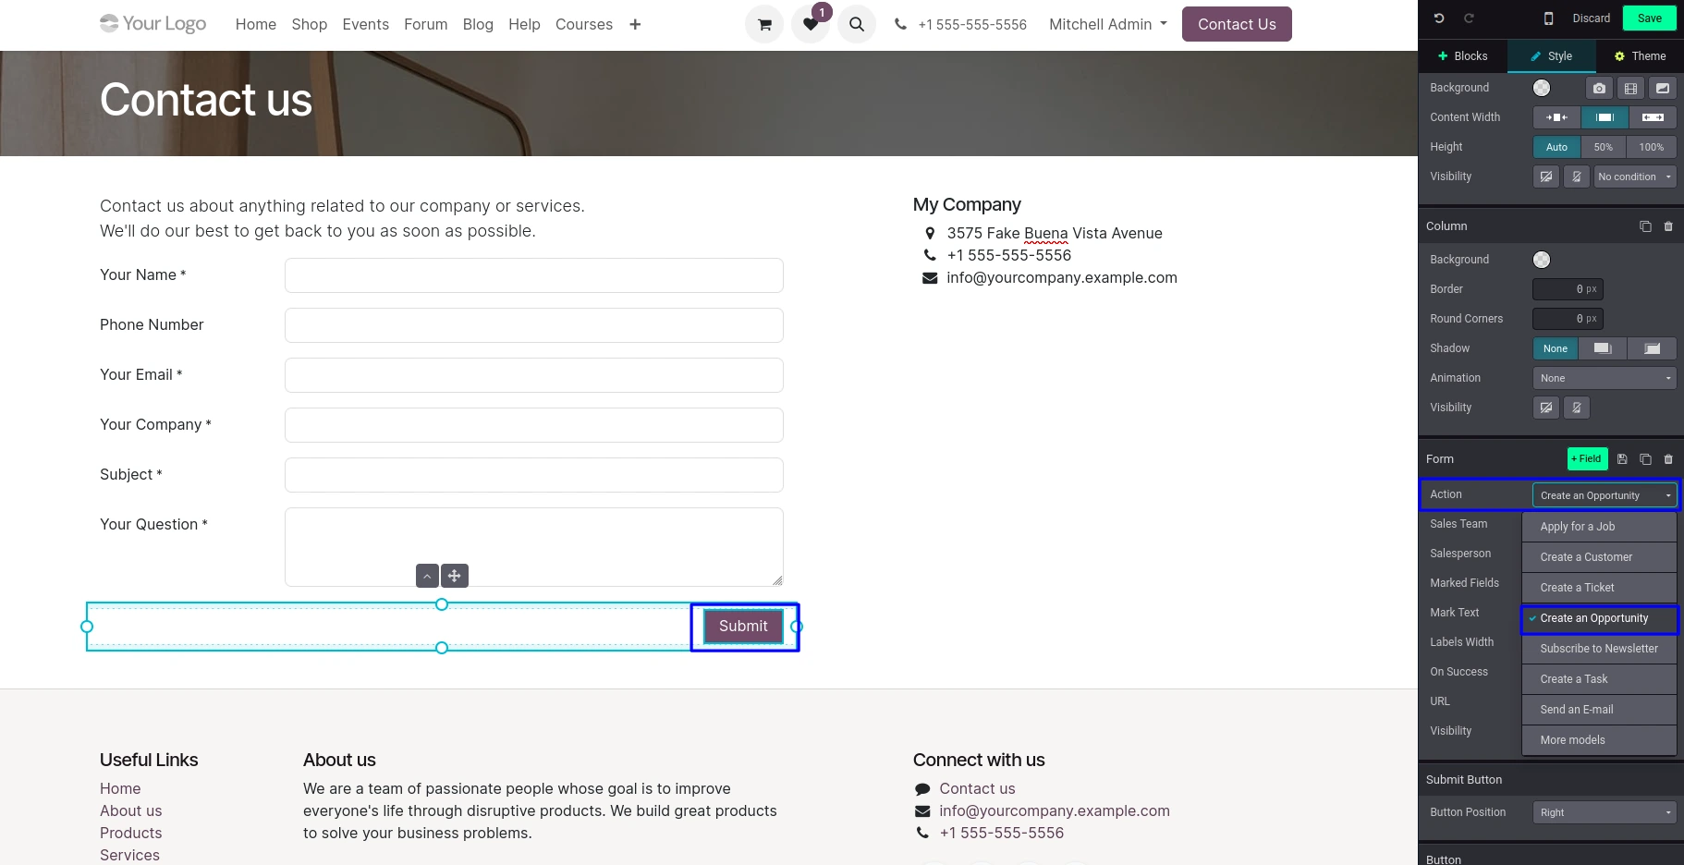Viewport: 1684px width, 865px height.
Task: Switch to the Style tab
Action: point(1551,56)
